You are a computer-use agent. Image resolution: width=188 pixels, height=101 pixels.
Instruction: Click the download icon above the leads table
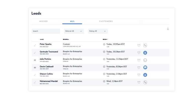click(x=168, y=29)
